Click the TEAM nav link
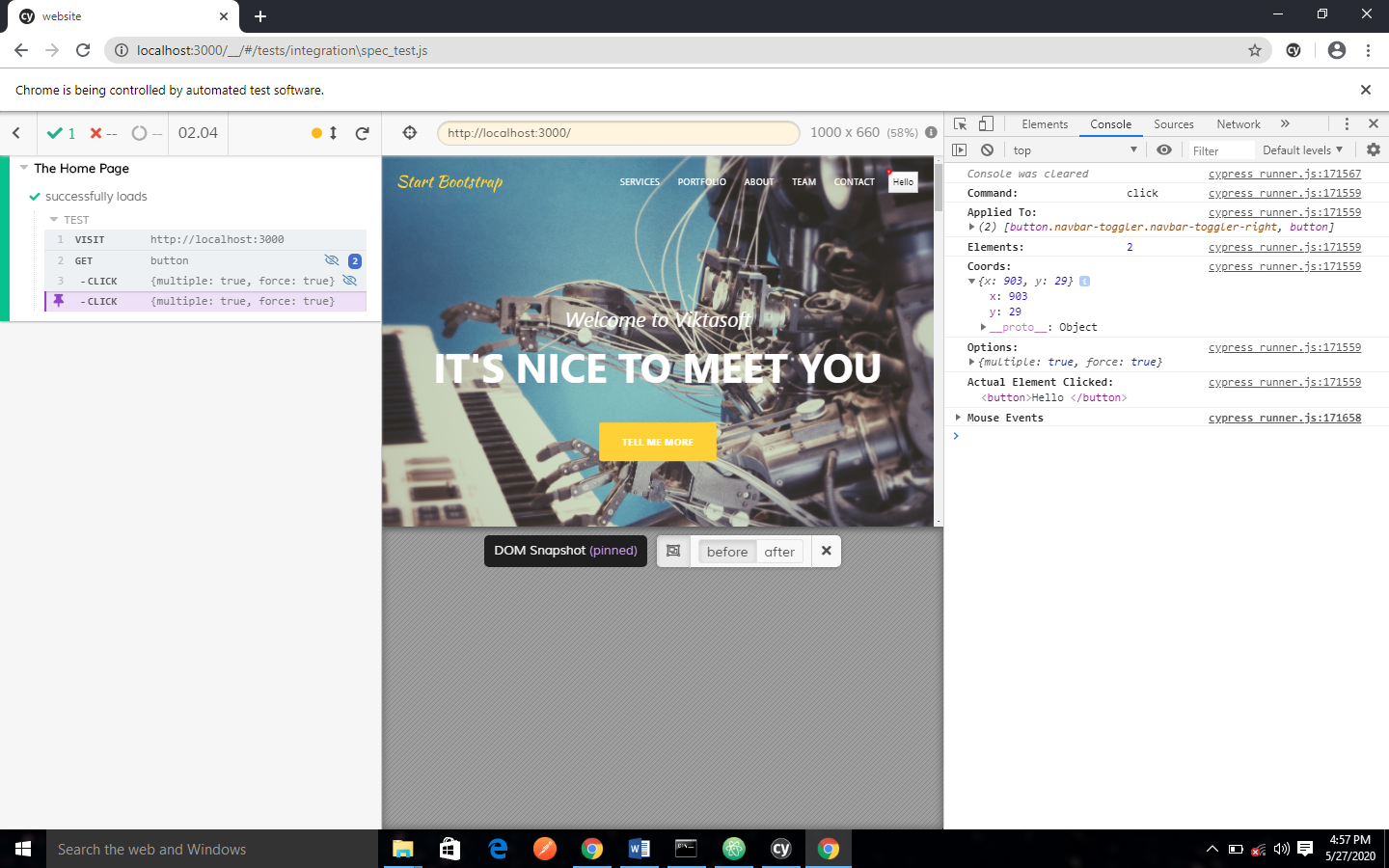Viewport: 1389px width, 868px height. [803, 182]
